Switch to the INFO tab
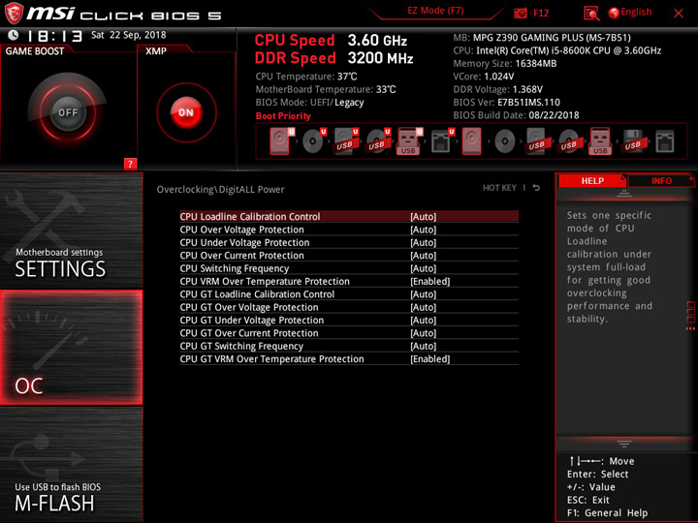698x523 pixels. 661,181
